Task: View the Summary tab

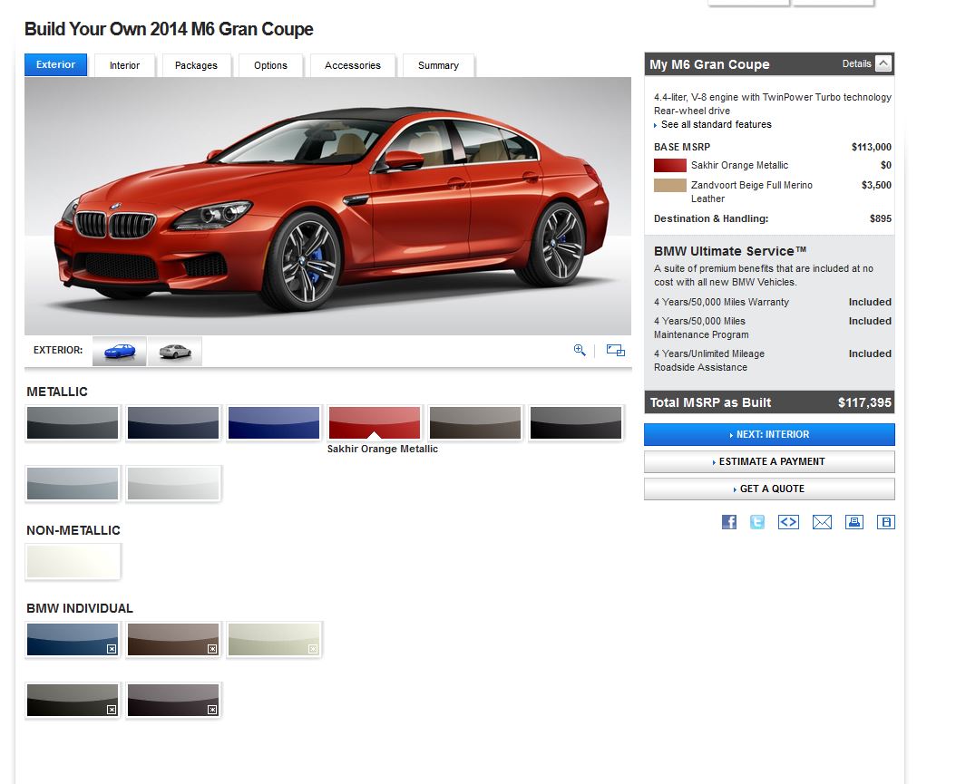Action: pos(438,65)
